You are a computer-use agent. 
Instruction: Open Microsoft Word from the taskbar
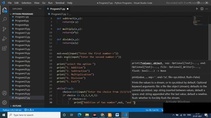point(117,115)
